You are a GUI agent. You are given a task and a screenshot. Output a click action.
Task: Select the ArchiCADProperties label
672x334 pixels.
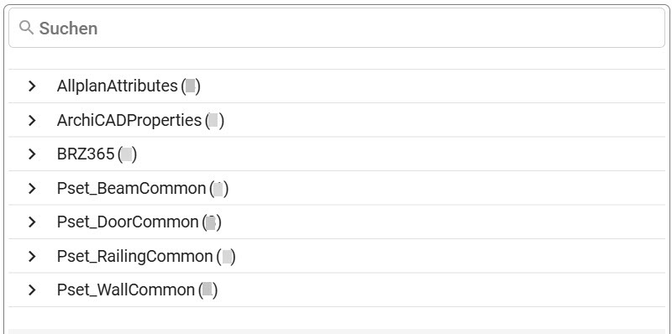click(x=129, y=120)
